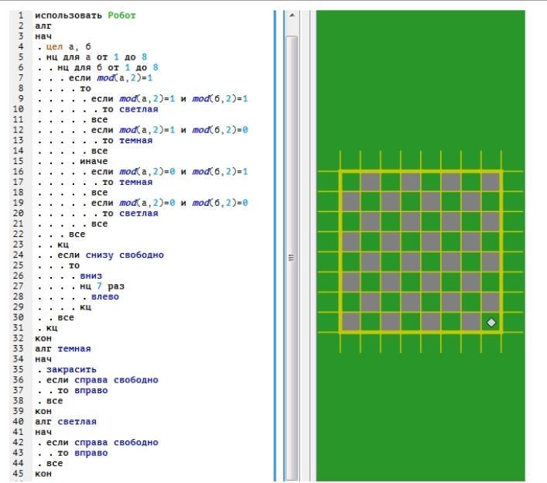The image size is (547, 483).
Task: Click the grip on the editor scrollbar thumb
Action: tap(292, 258)
